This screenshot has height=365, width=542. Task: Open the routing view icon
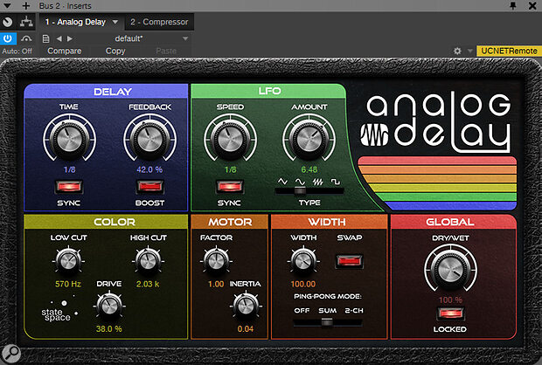pos(26,22)
